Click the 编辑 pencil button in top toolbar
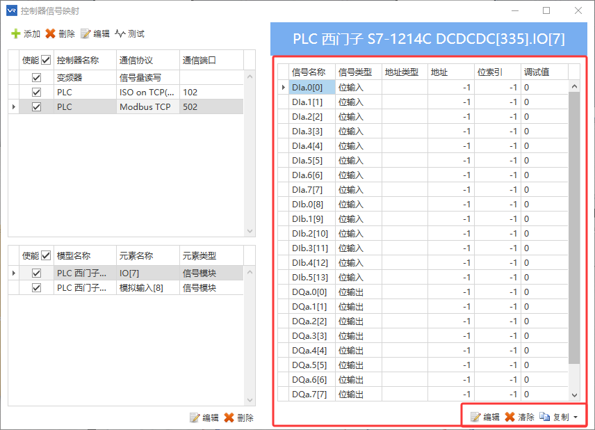The height and width of the screenshot is (430, 595). [95, 34]
